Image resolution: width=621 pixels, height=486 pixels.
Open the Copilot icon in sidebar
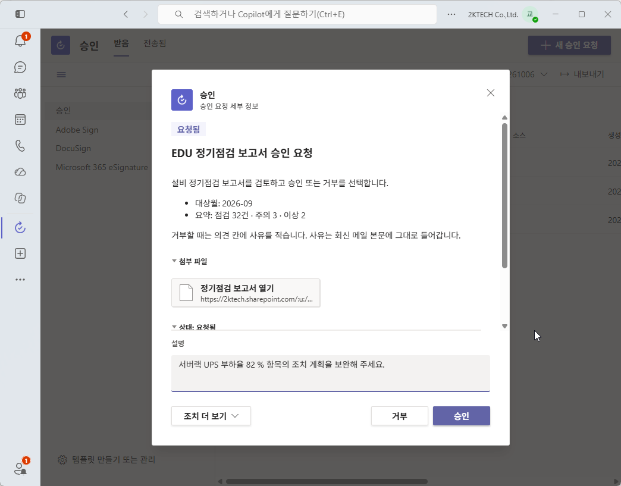click(x=20, y=198)
